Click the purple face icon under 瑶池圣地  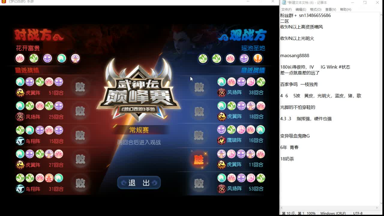coord(244,58)
